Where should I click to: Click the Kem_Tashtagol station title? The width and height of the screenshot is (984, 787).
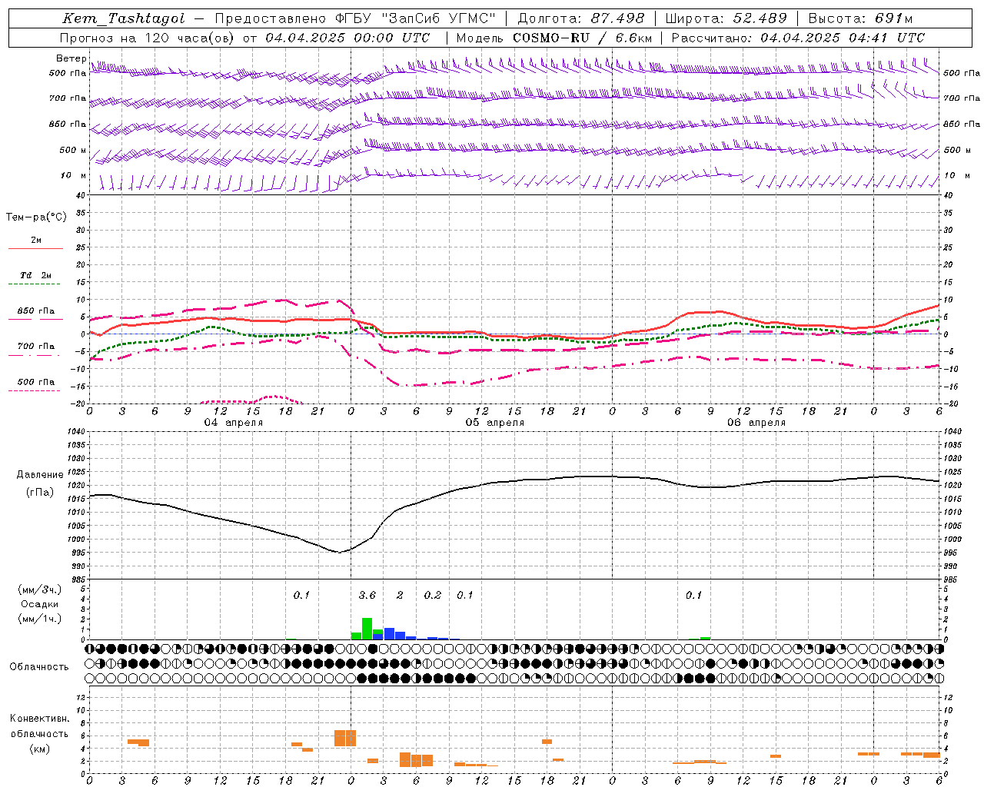coord(123,18)
